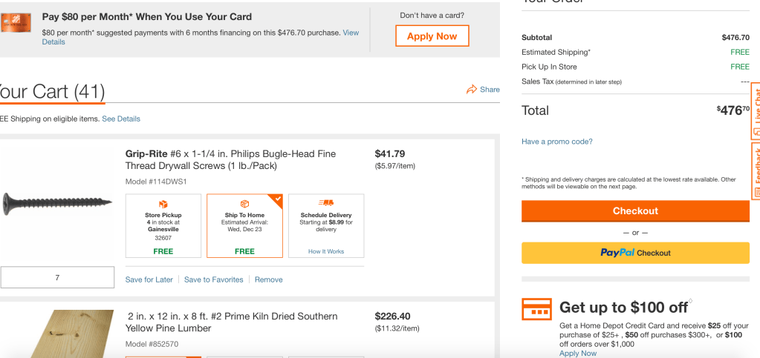Click the drywall screw product image
The image size is (760, 358).
click(57, 201)
